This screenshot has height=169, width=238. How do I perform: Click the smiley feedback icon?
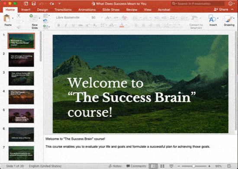pos(230,3)
